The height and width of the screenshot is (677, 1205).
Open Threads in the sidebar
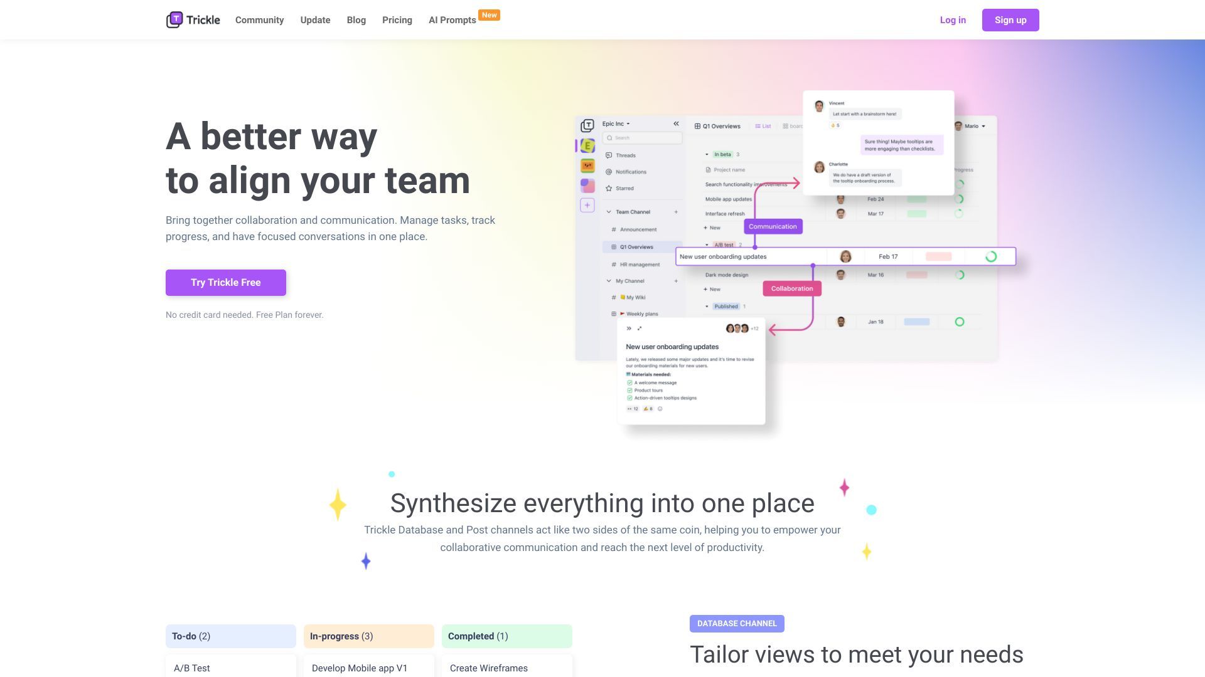pos(621,155)
